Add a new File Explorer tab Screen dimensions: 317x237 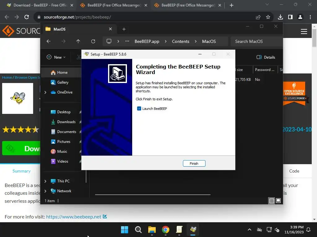(x=124, y=29)
